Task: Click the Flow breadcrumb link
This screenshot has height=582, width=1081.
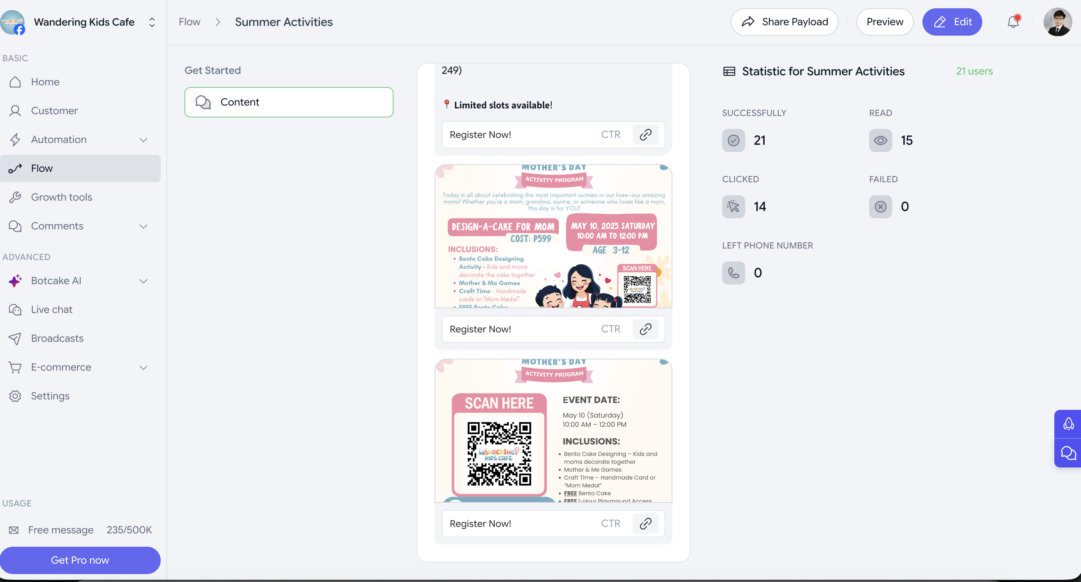Action: (189, 21)
